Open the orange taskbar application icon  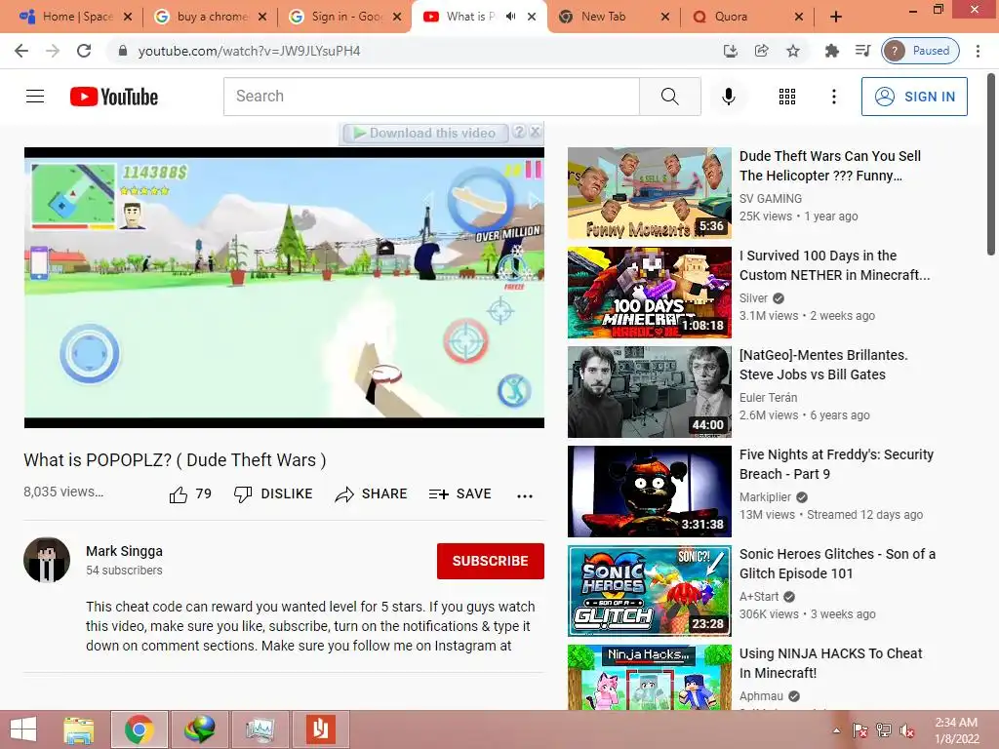pos(320,729)
